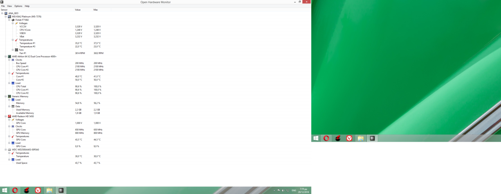Click the thermometer icon of Radeon Temperatures group
The height and width of the screenshot is (194, 501).
click(13, 136)
